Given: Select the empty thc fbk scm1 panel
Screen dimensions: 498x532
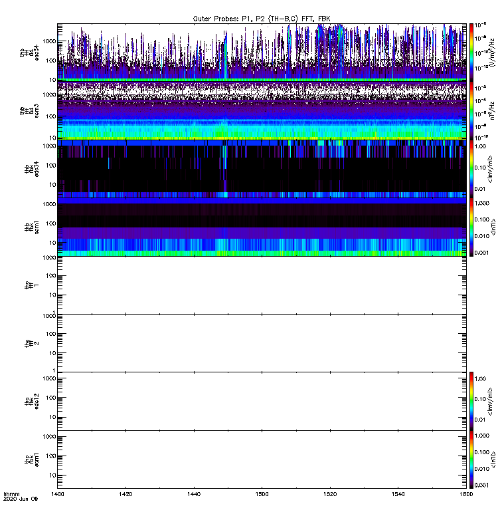Looking at the screenshot, I should pos(262,460).
